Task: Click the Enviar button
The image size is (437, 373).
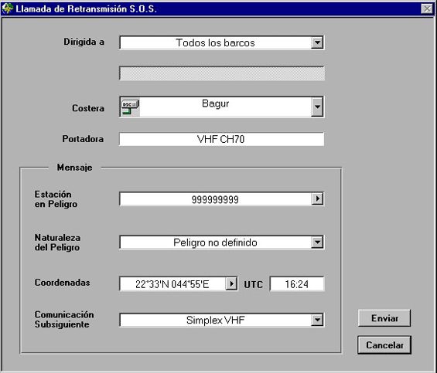Action: coord(384,318)
